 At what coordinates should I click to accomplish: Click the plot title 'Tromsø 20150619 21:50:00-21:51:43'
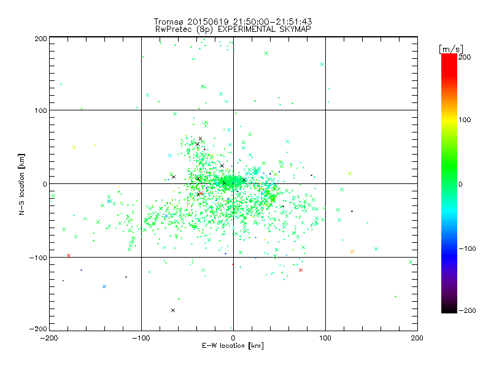pyautogui.click(x=233, y=21)
